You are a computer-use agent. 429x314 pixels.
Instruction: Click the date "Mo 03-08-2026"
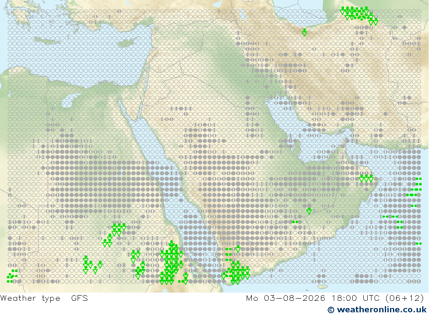tap(286, 298)
